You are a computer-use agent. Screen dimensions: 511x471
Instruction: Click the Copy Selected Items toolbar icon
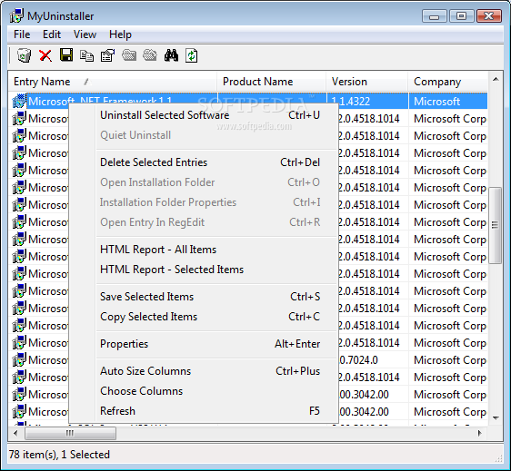coord(87,55)
